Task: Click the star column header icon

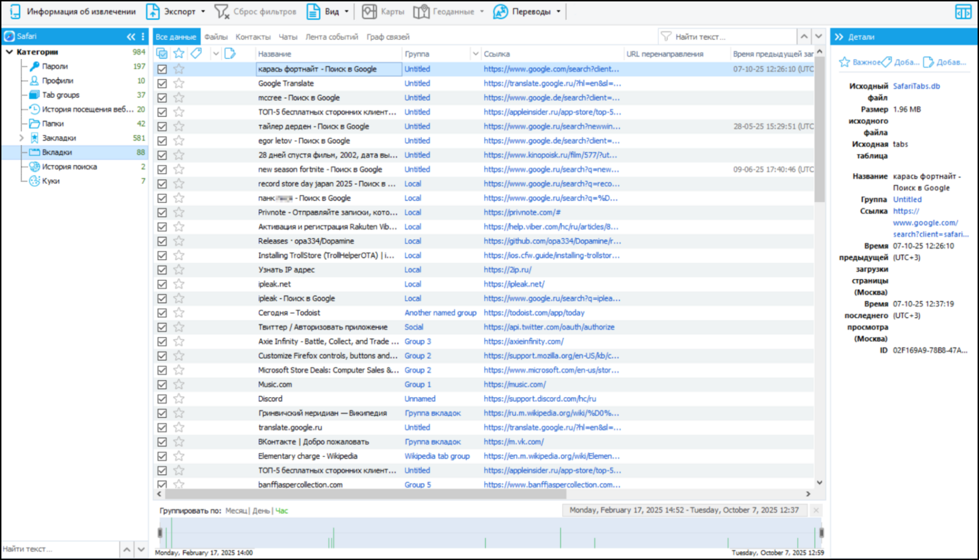Action: coord(179,54)
